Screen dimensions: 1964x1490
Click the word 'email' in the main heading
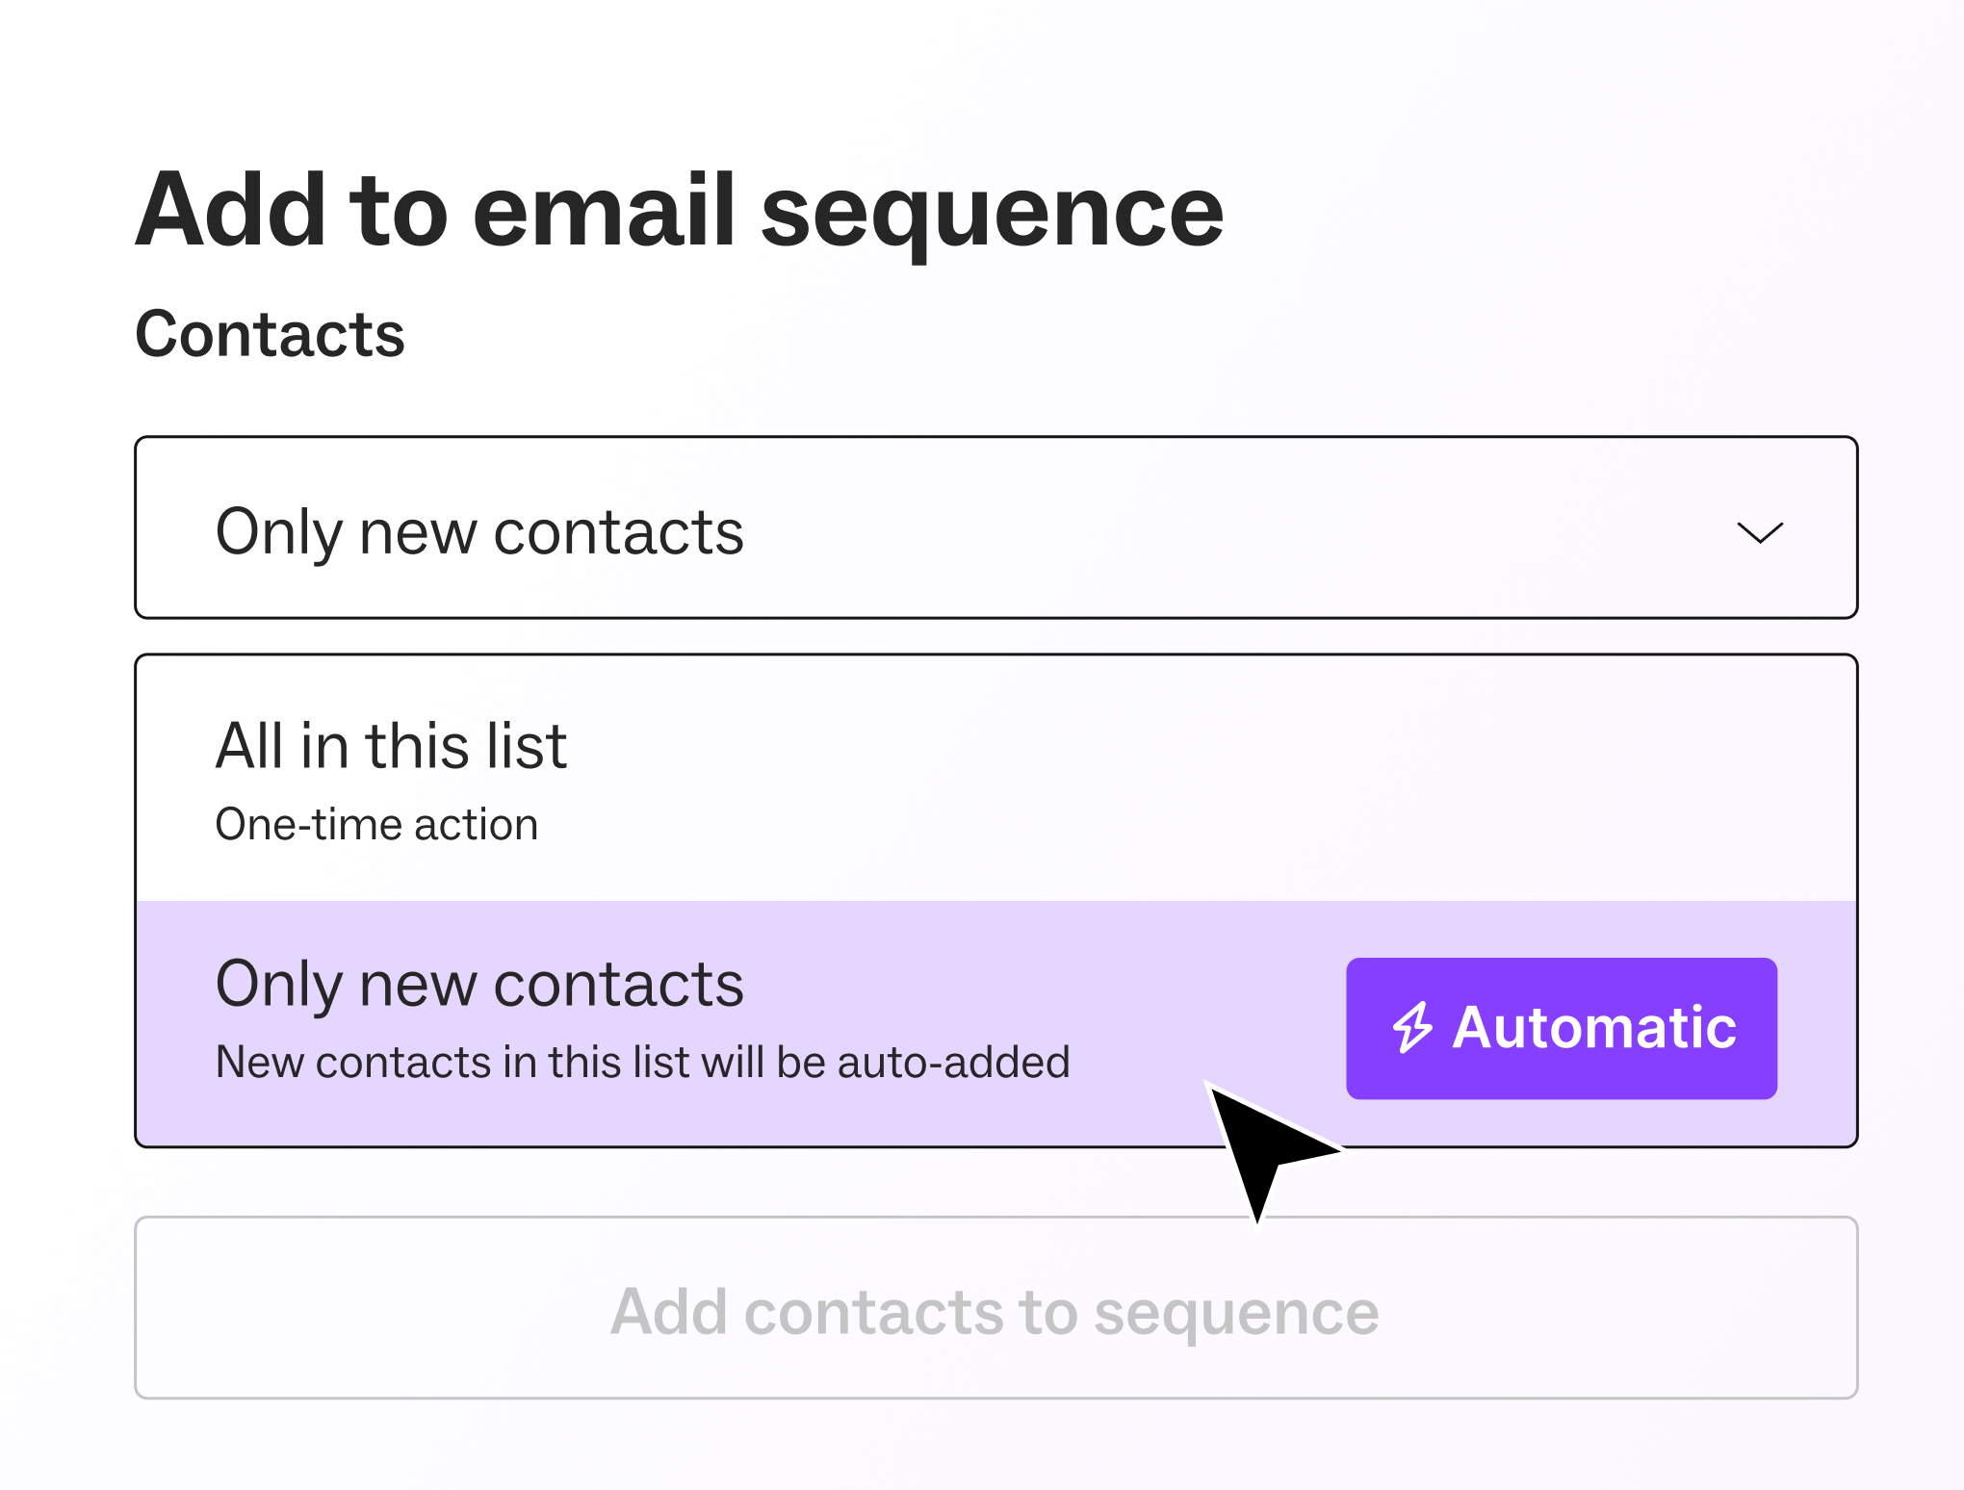point(604,212)
